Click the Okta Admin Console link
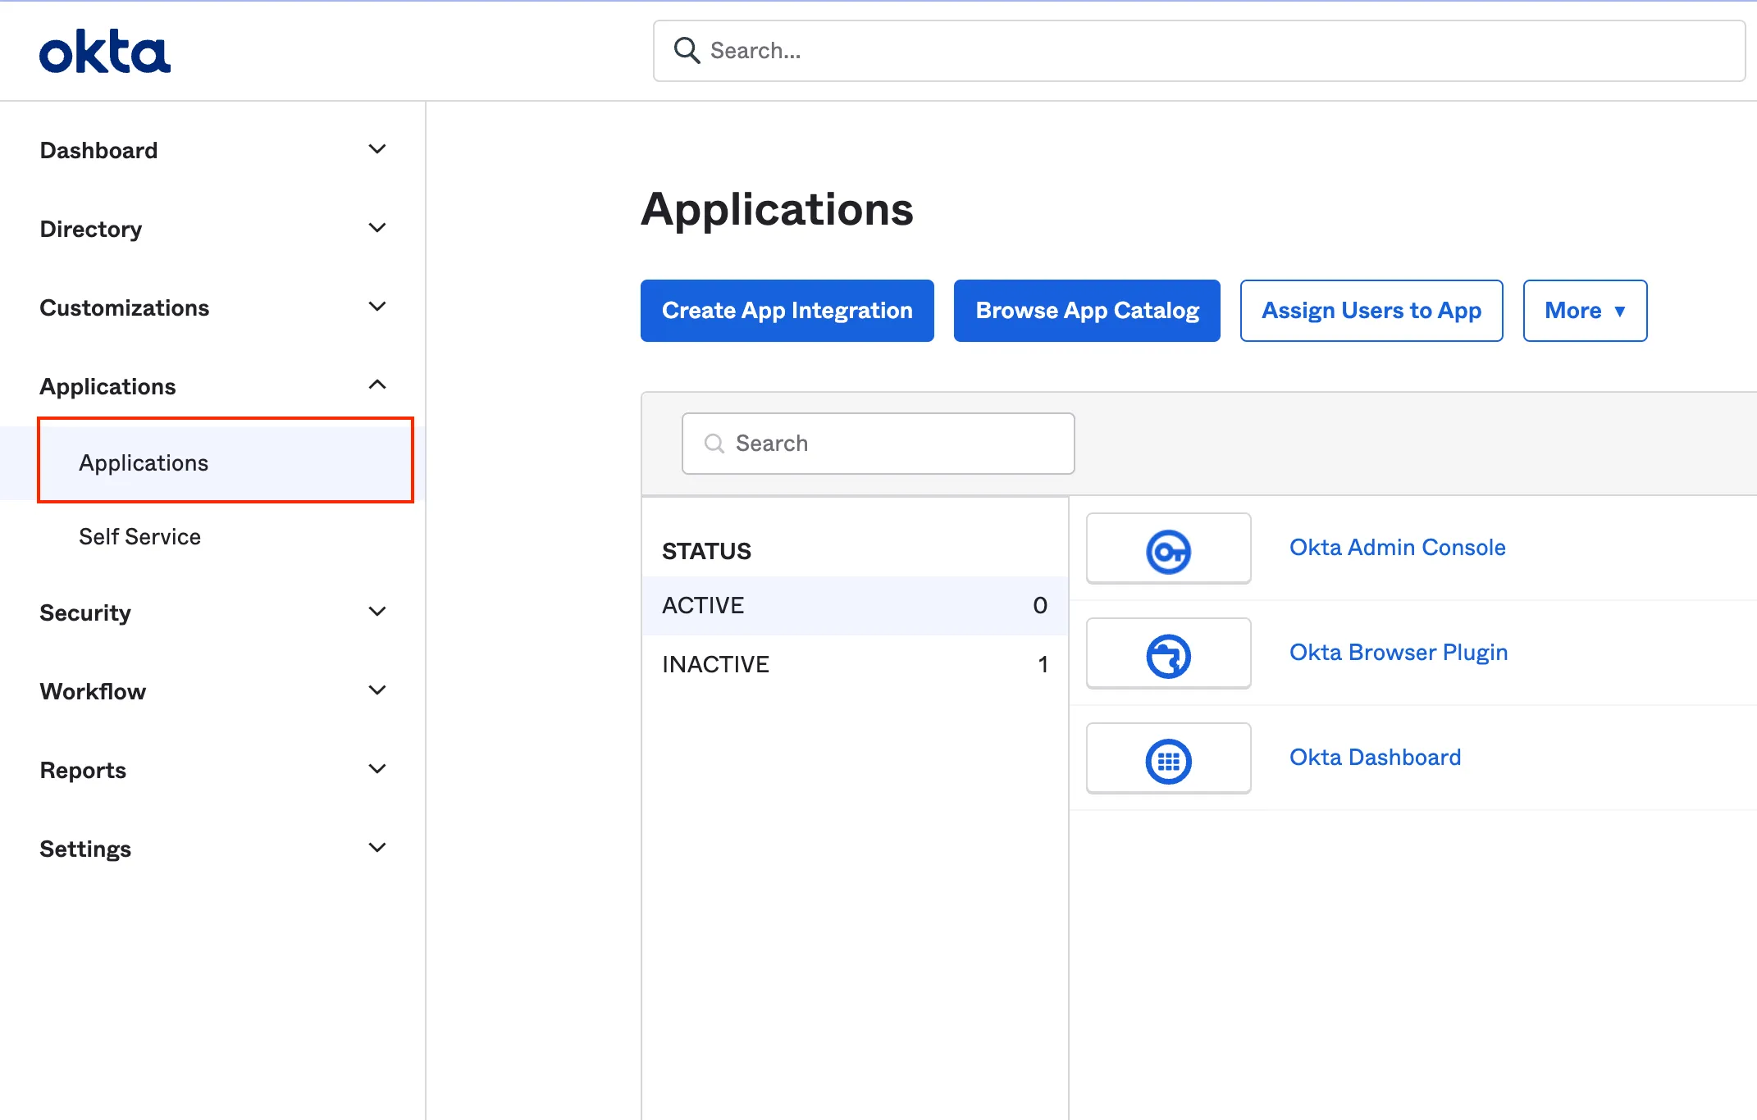The image size is (1757, 1120). pyautogui.click(x=1399, y=547)
